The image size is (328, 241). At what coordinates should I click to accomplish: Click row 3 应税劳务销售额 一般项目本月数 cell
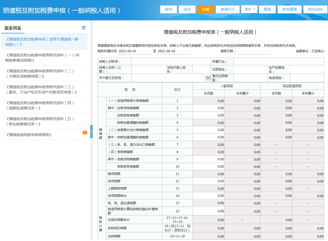208,115
